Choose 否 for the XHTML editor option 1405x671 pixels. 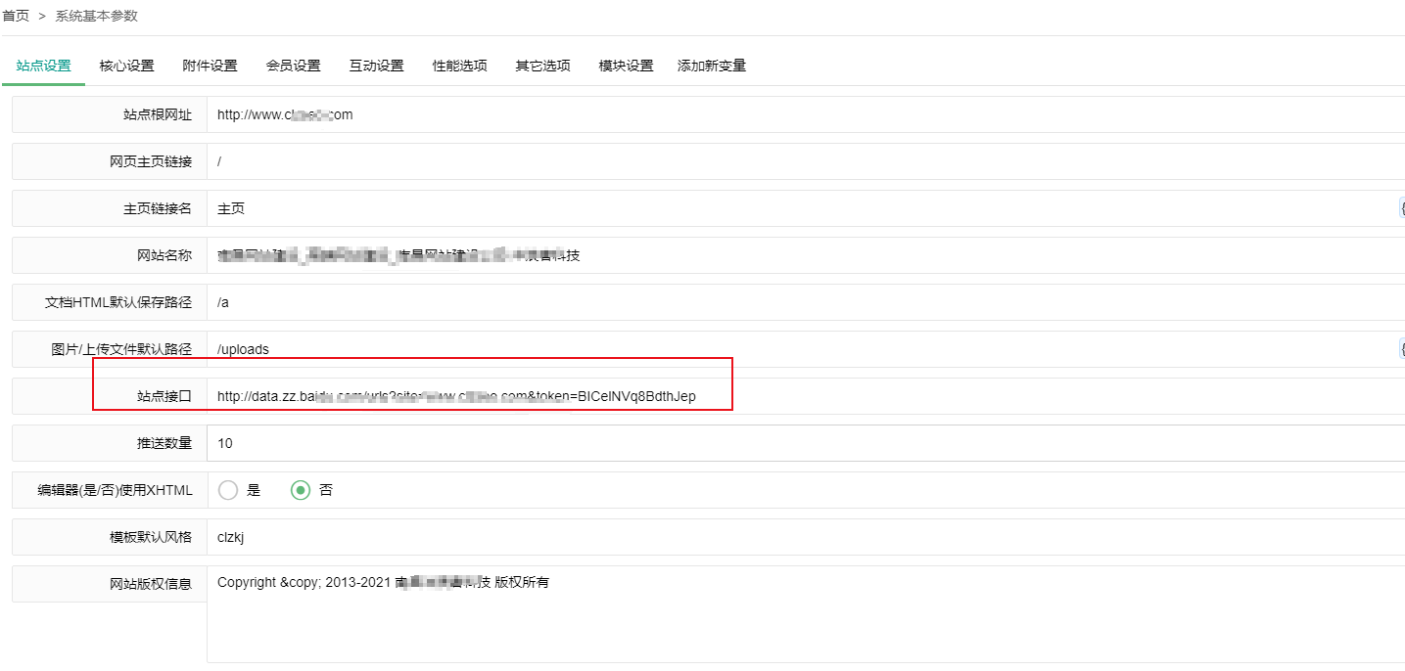pyautogui.click(x=301, y=490)
